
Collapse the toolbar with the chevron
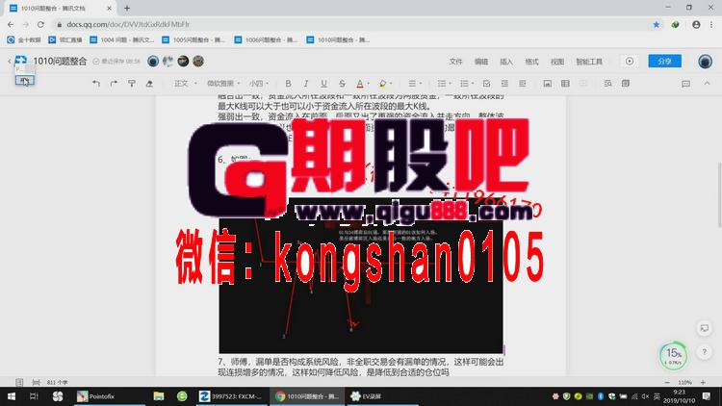[707, 84]
